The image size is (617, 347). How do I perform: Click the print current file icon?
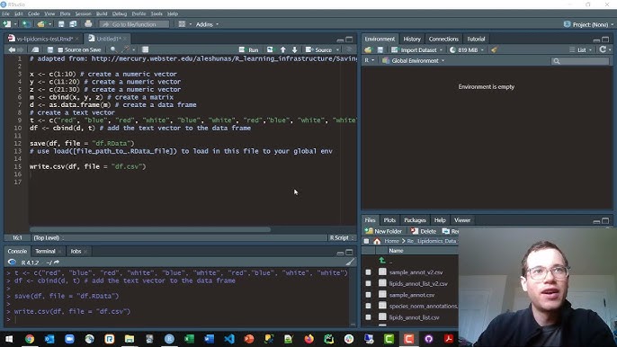point(88,24)
